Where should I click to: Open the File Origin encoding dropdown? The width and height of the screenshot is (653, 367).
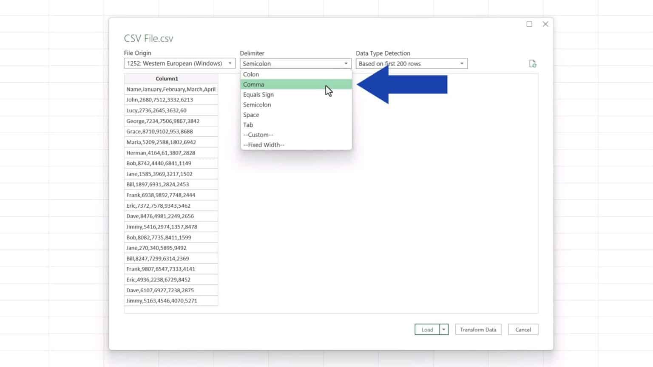[x=230, y=63]
